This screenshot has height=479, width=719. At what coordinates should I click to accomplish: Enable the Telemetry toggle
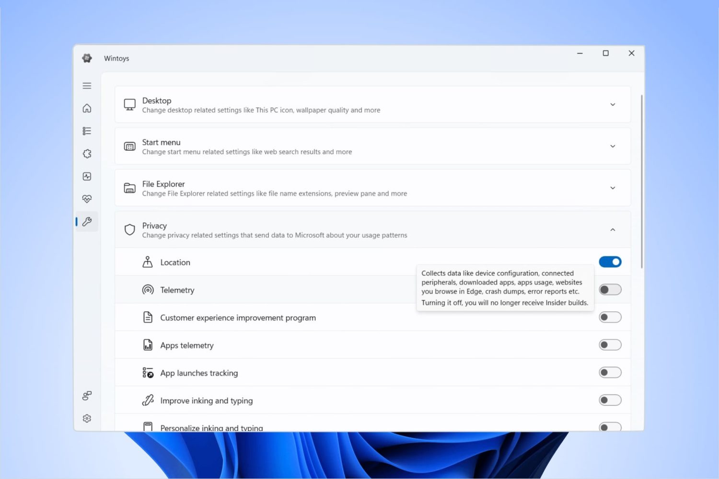click(x=610, y=290)
